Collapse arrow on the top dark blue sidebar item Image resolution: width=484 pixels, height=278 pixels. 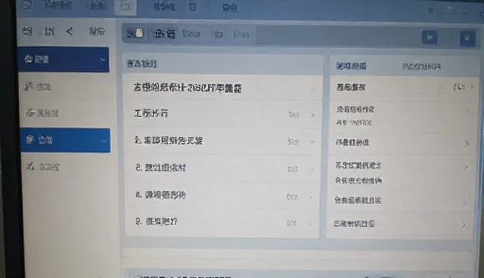[103, 60]
